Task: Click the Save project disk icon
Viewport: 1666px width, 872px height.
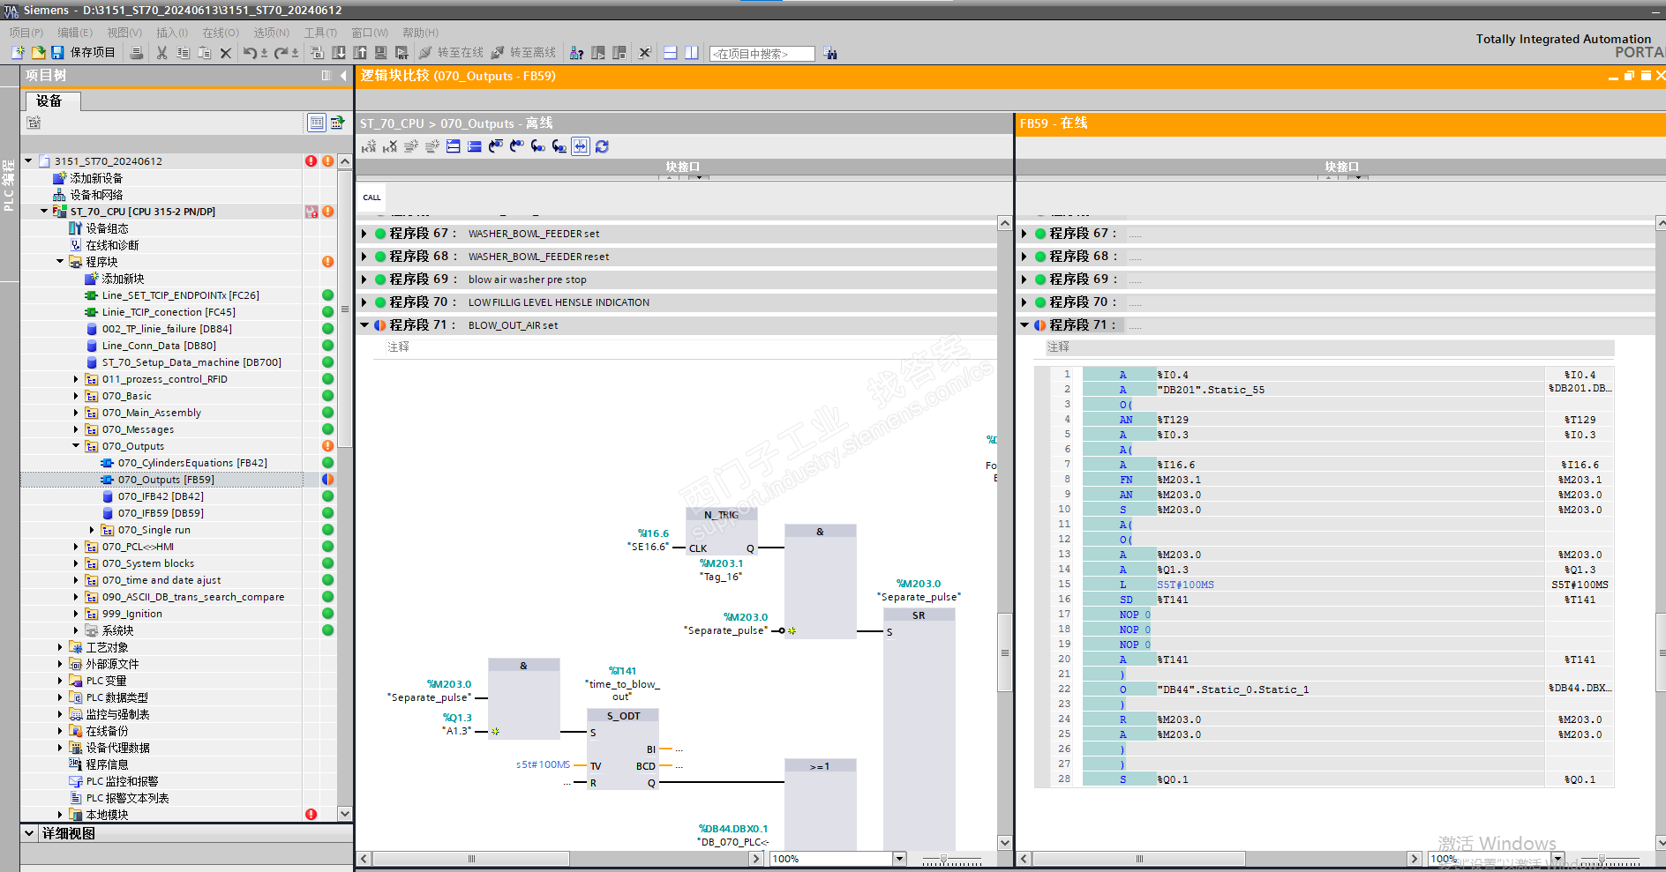Action: click(x=57, y=53)
